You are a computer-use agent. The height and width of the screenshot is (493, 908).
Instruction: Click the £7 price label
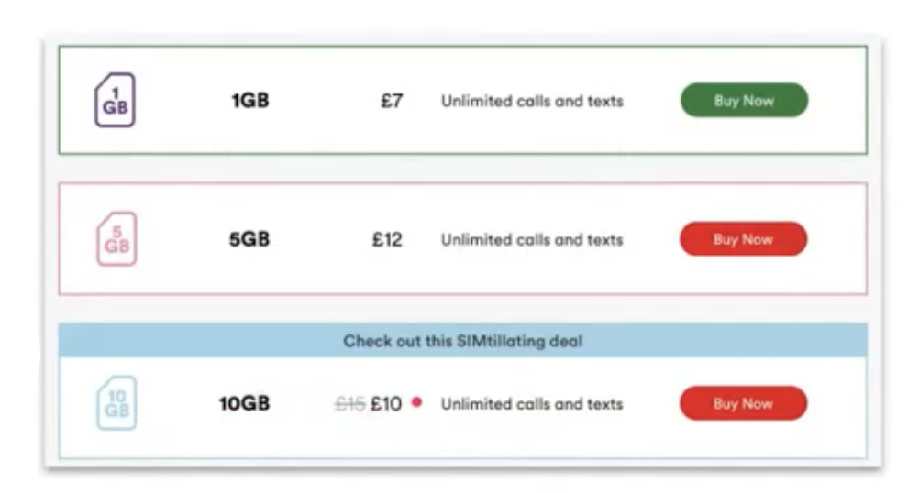[392, 102]
